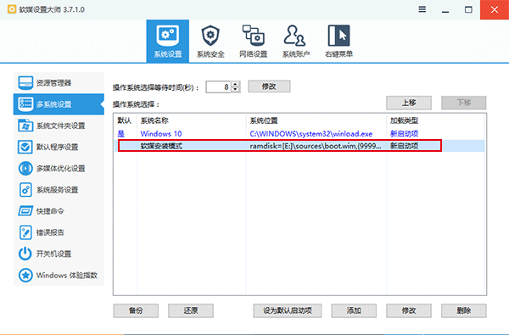This screenshot has height=335, width=509.
Task: Click the Windows 体验指数 star icon
Action: tap(25, 276)
